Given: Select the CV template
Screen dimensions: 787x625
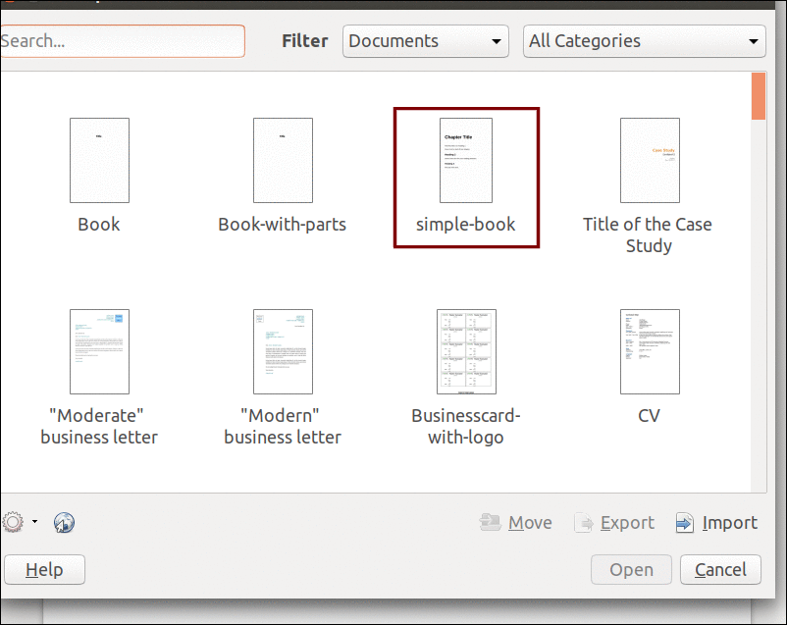Looking at the screenshot, I should (649, 351).
